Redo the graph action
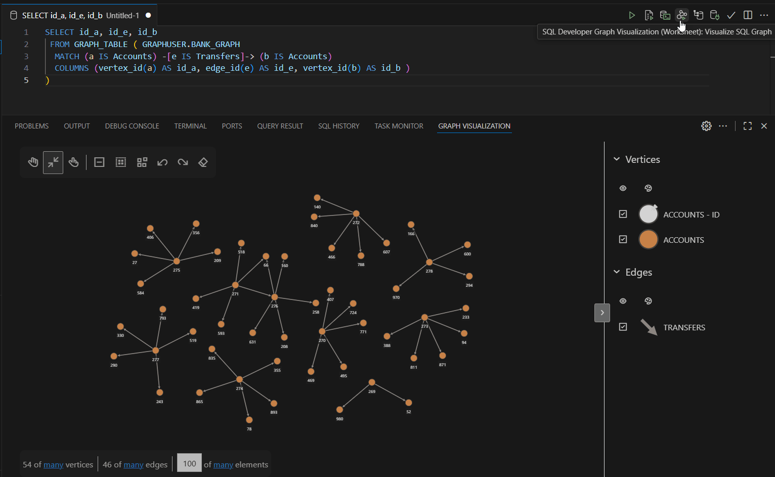Image resolution: width=775 pixels, height=477 pixels. pos(183,162)
